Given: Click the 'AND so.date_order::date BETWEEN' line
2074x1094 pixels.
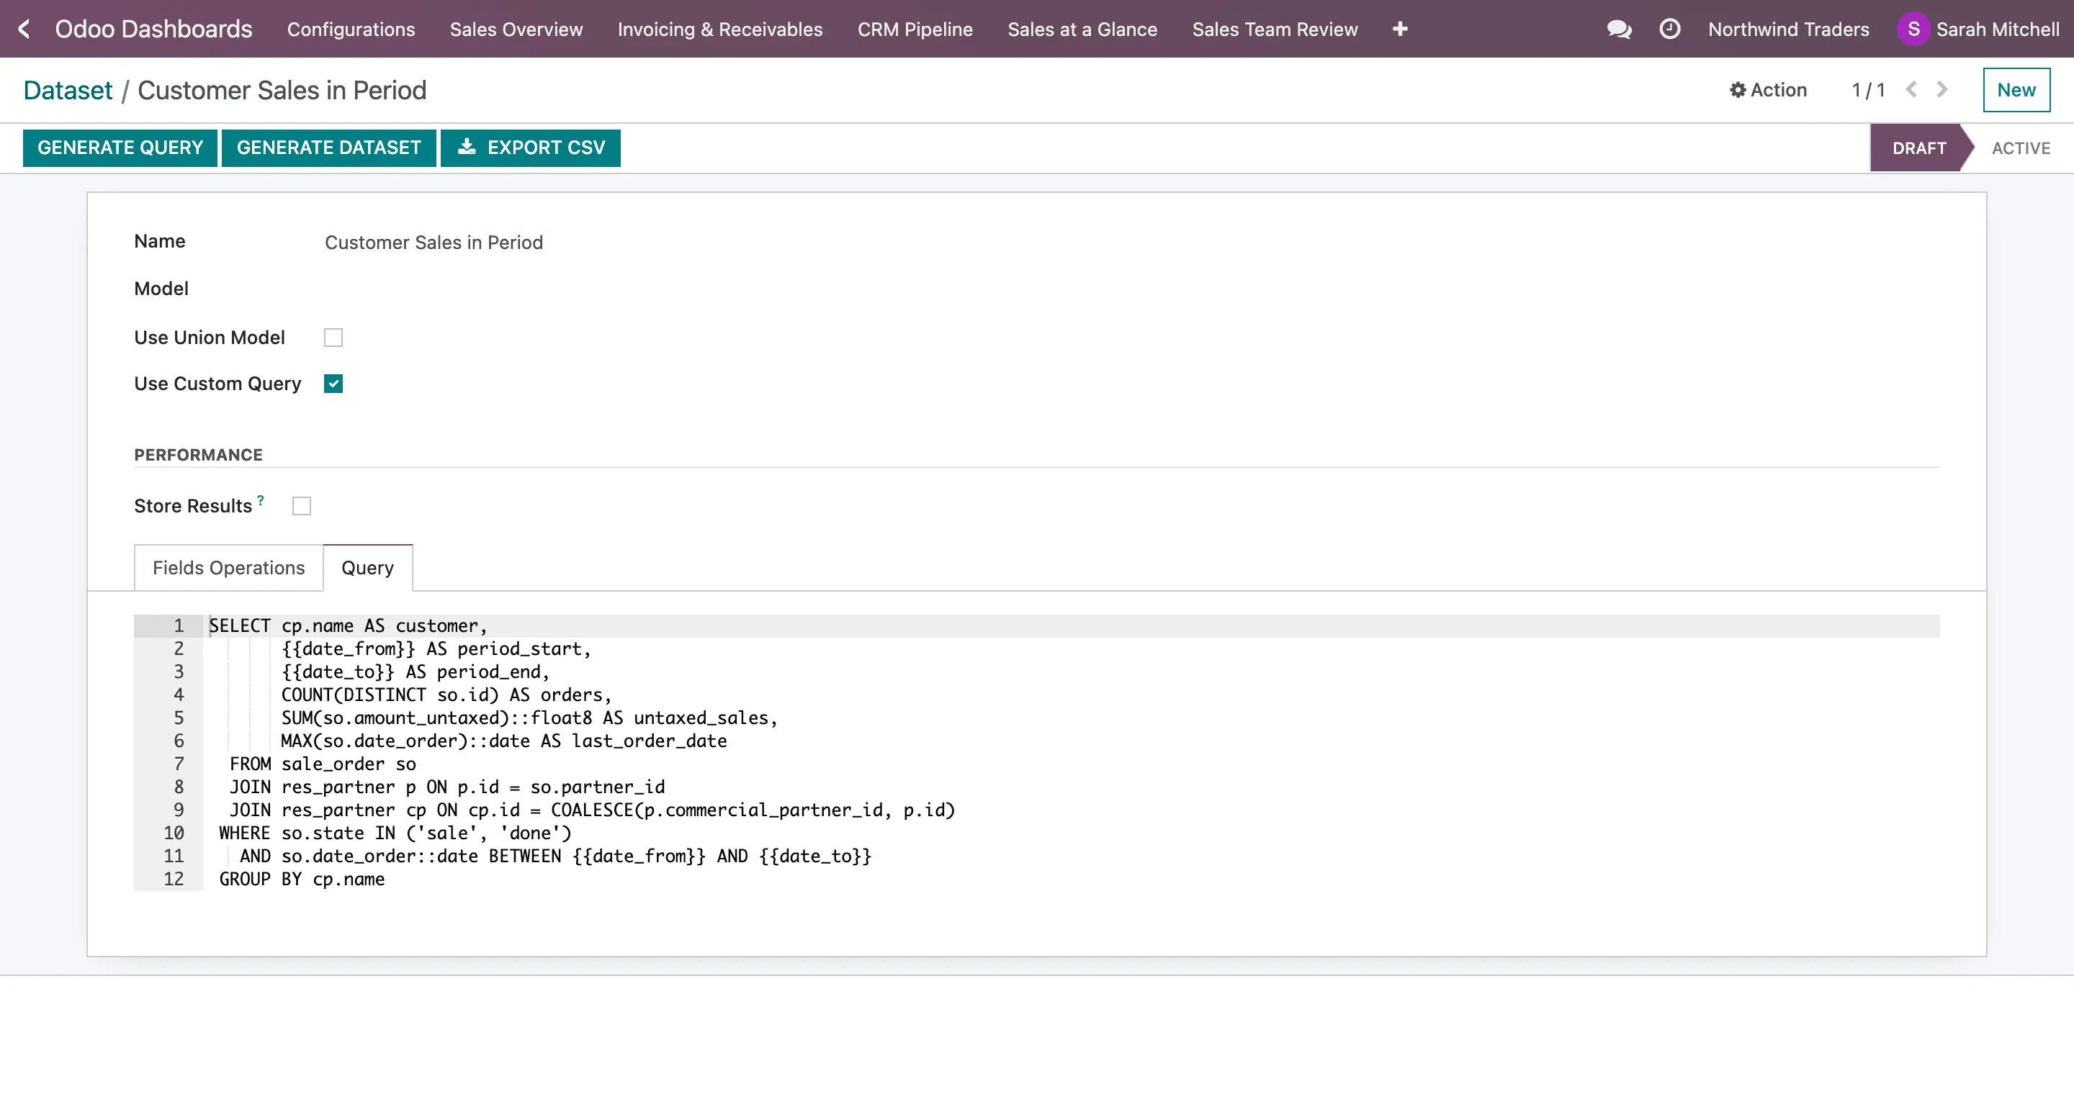Looking at the screenshot, I should click(555, 856).
